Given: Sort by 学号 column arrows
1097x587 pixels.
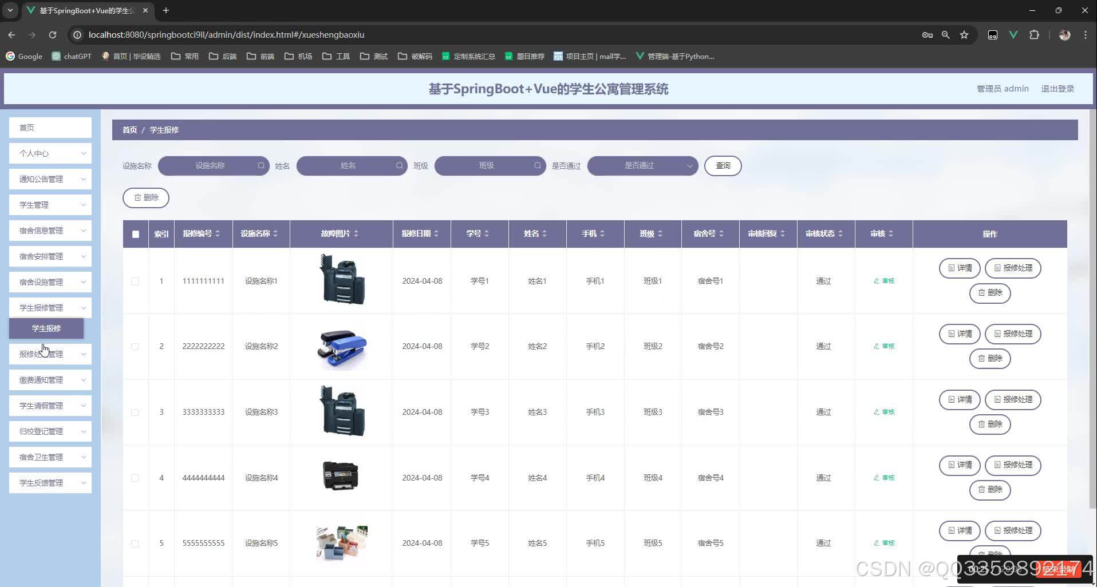Looking at the screenshot, I should 487,233.
